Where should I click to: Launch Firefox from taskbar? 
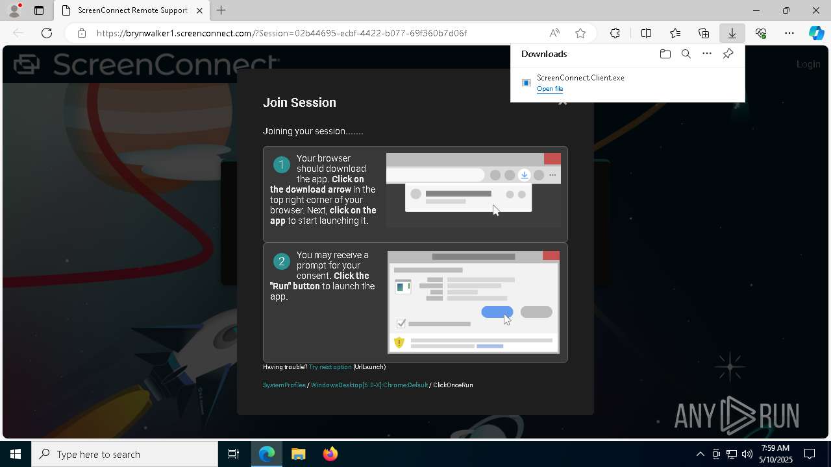[x=330, y=454]
